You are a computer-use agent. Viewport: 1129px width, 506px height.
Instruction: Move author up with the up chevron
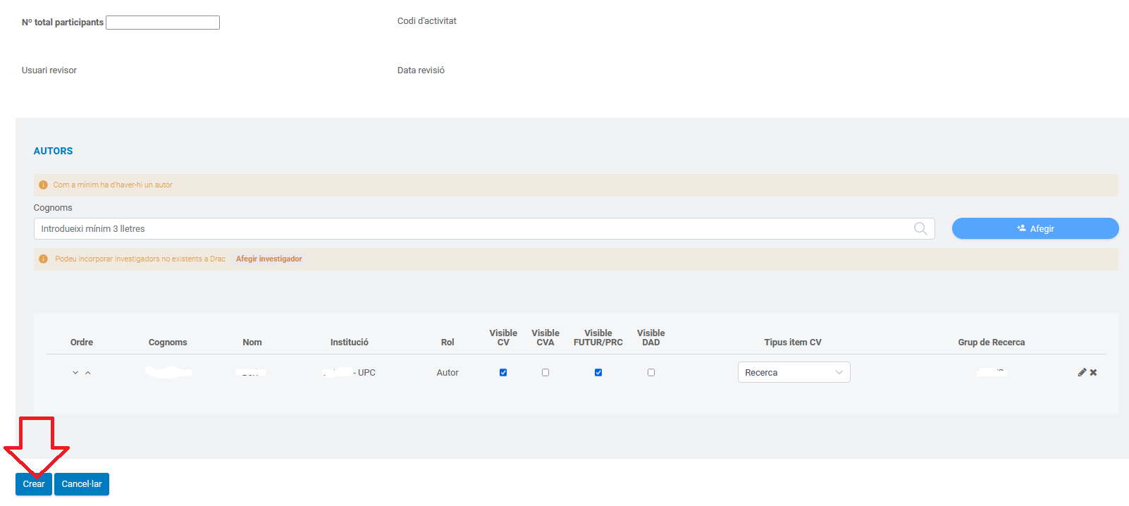[x=88, y=373]
